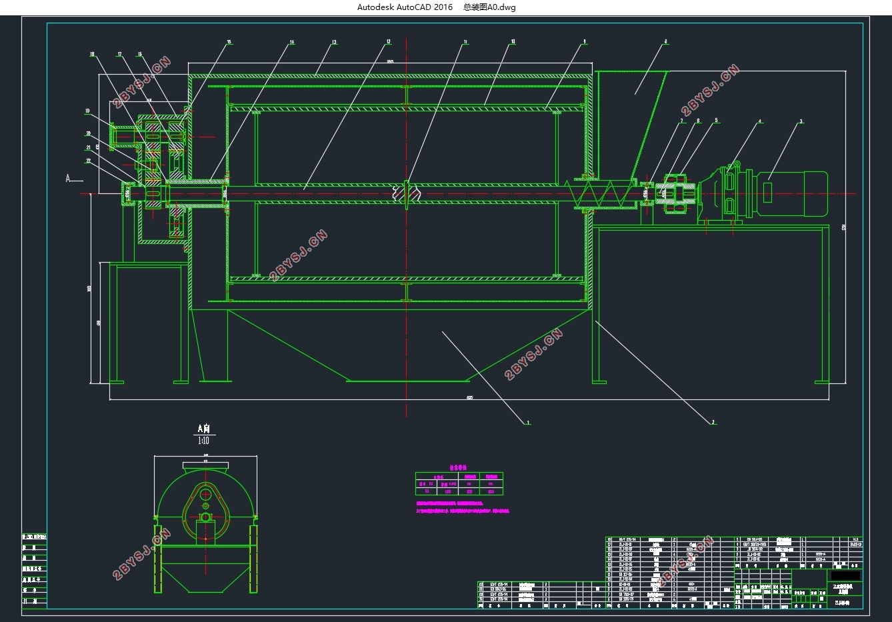The height and width of the screenshot is (622, 892).
Task: Select part balloon number 15 label
Action: [x=228, y=42]
